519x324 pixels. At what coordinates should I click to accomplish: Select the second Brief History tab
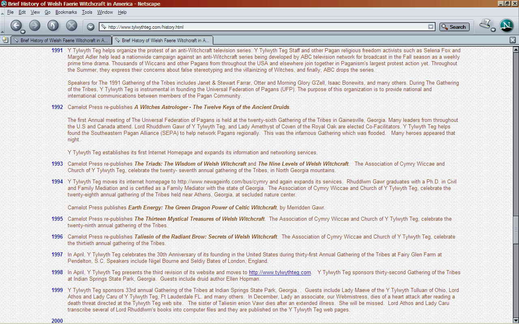[163, 40]
